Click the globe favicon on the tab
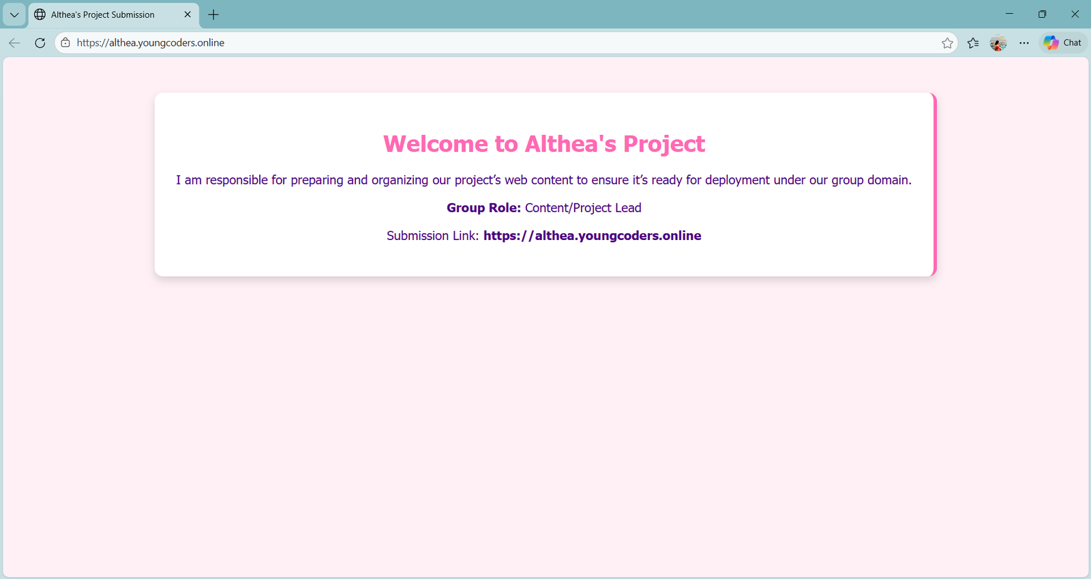Screen dimensions: 1091x579 click(x=40, y=14)
